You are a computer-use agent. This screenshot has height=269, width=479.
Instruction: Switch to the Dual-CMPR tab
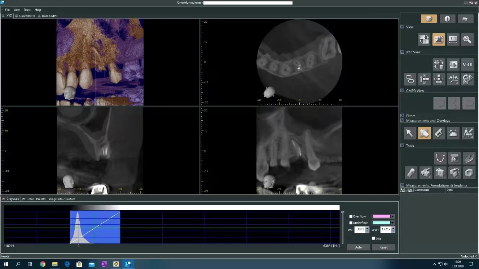pos(48,16)
